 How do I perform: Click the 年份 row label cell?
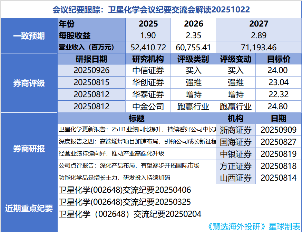coord(91,24)
